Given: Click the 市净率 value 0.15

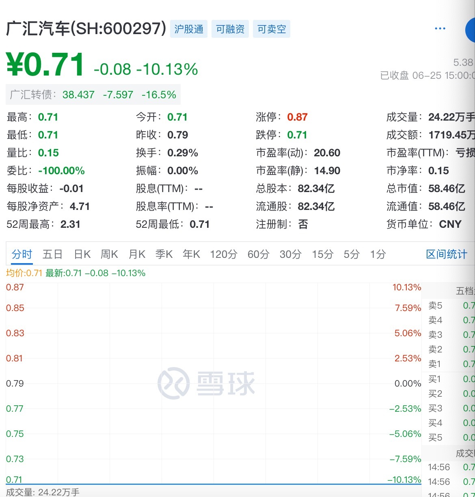Looking at the screenshot, I should point(438,171).
